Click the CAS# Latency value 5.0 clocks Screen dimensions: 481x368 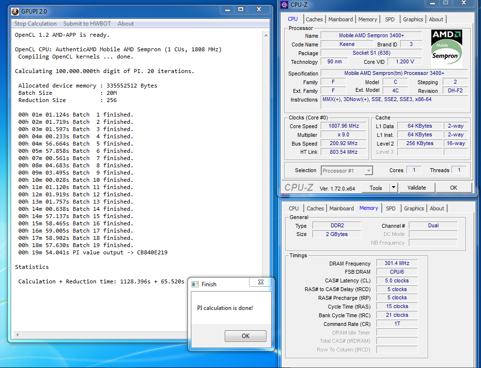point(397,281)
